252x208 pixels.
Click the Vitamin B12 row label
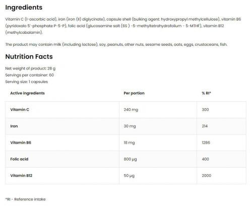click(21, 175)
